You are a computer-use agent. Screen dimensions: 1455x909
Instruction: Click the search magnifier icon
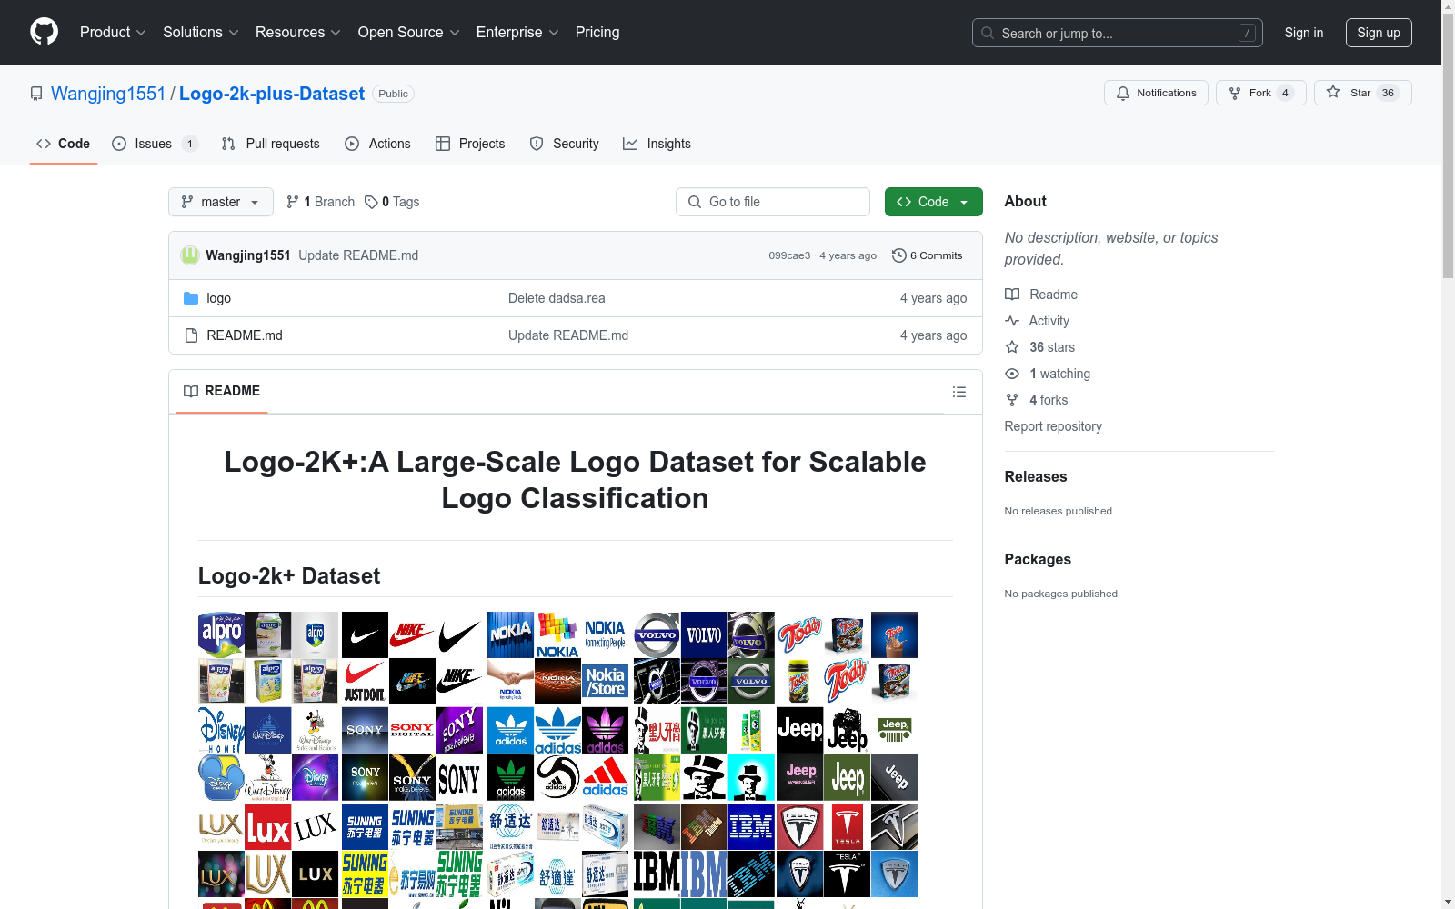[x=988, y=33]
